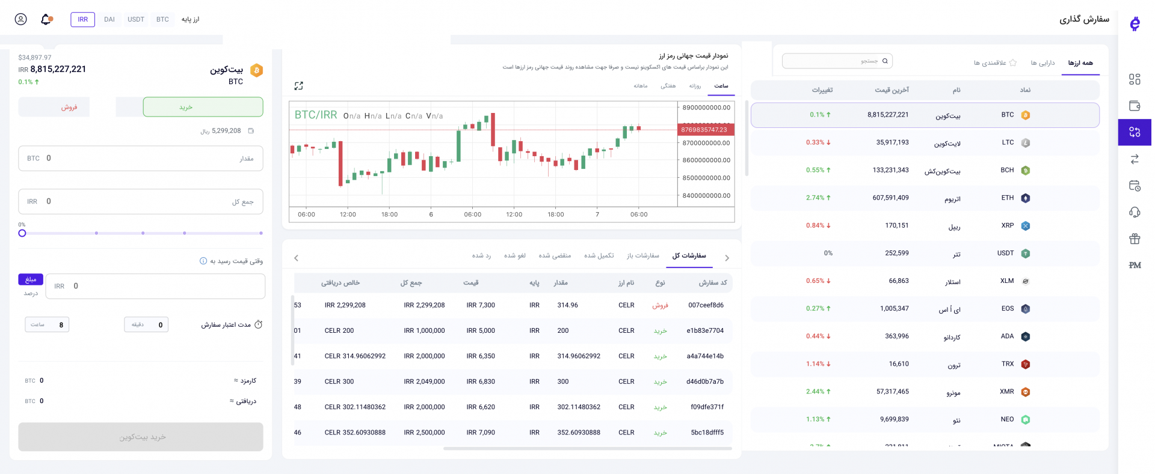Open order code 007ceef8d6

pyautogui.click(x=706, y=305)
